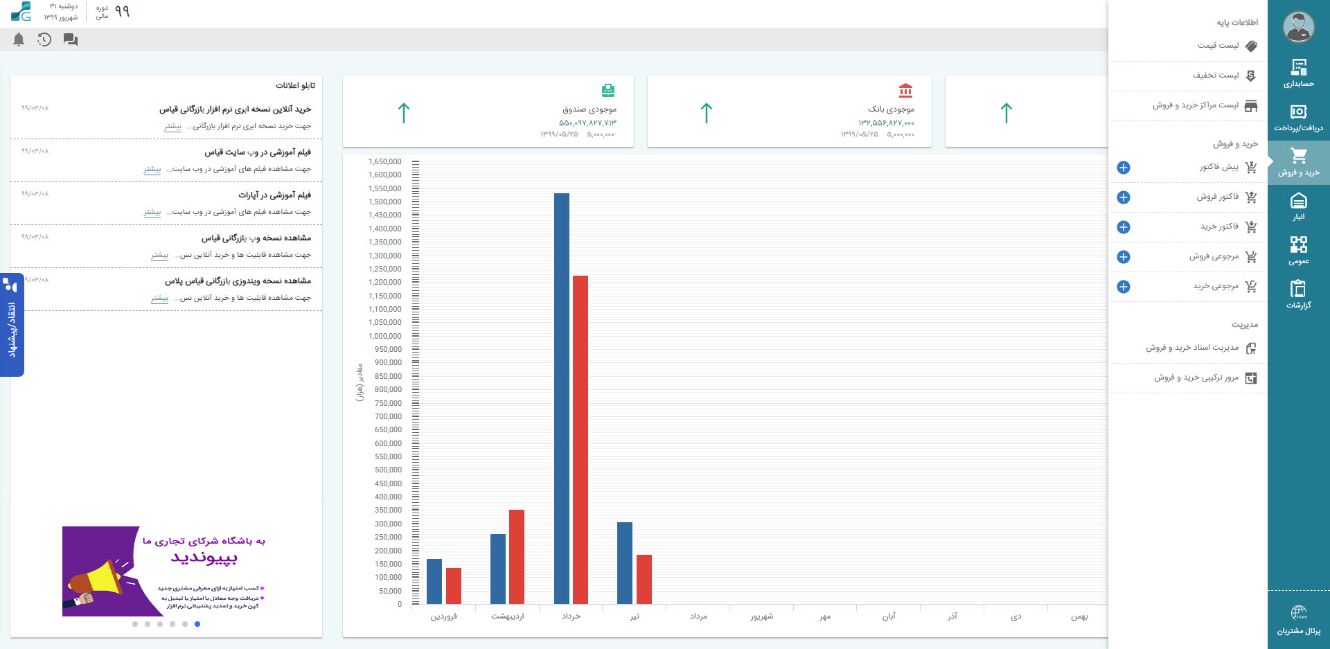
Task: Click the موجودی بانک amount value
Action: [887, 123]
